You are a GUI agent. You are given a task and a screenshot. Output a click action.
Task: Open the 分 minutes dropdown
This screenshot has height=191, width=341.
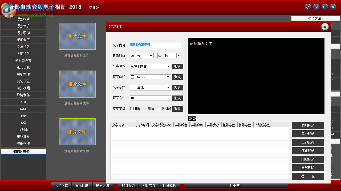tap(151, 56)
